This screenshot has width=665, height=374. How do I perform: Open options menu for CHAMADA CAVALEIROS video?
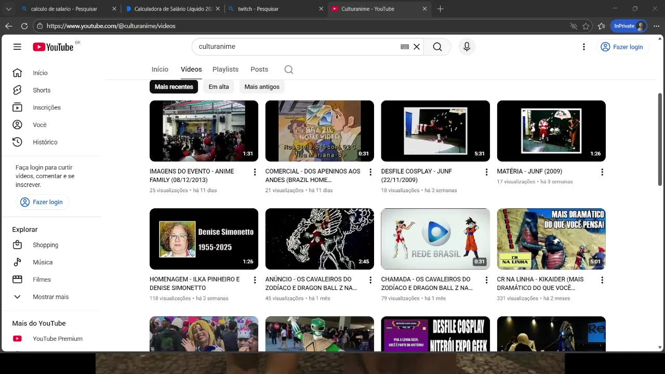pyautogui.click(x=486, y=280)
